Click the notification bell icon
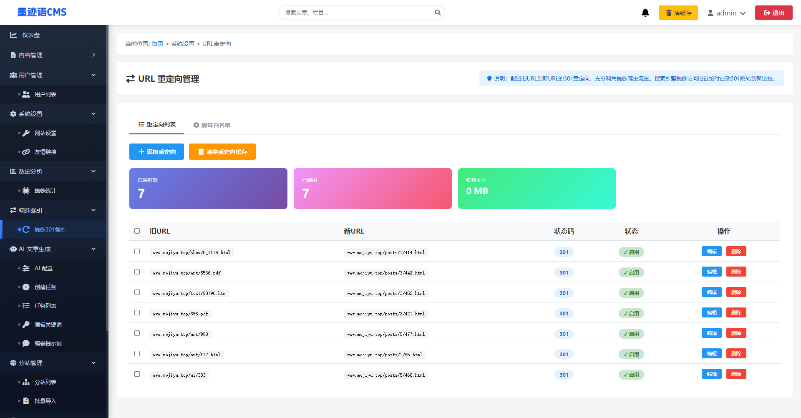Viewport: 801px width, 418px height. [645, 13]
